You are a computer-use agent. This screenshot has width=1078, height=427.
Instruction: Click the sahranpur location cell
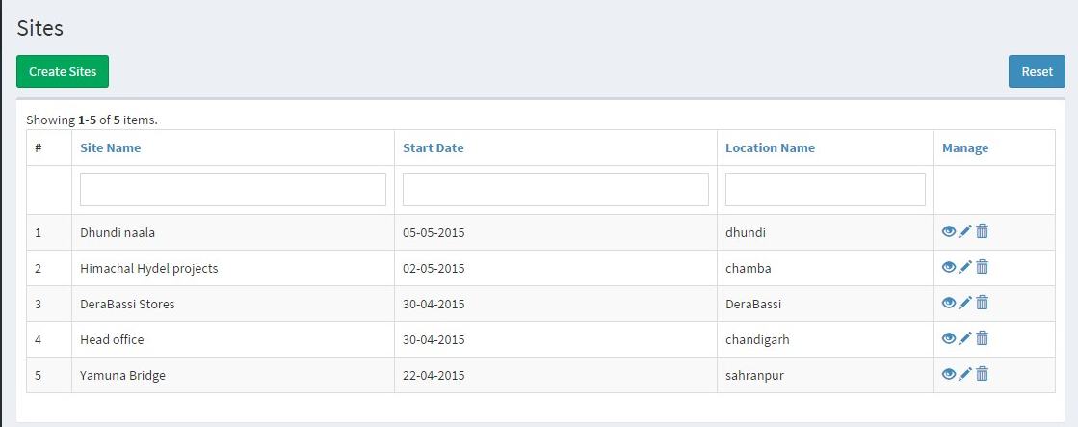click(x=825, y=375)
